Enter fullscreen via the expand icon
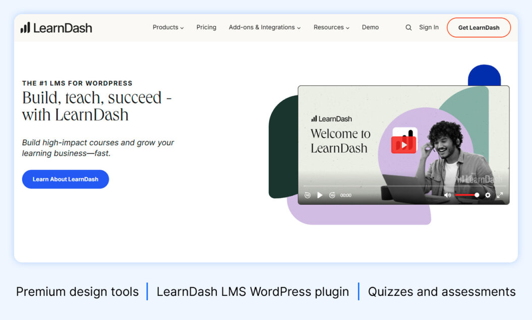This screenshot has width=532, height=320. pyautogui.click(x=500, y=195)
